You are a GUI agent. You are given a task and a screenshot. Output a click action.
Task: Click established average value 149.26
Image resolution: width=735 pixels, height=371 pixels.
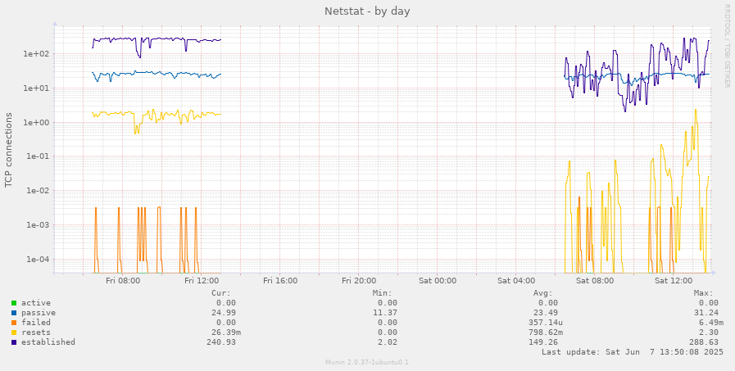coord(543,342)
